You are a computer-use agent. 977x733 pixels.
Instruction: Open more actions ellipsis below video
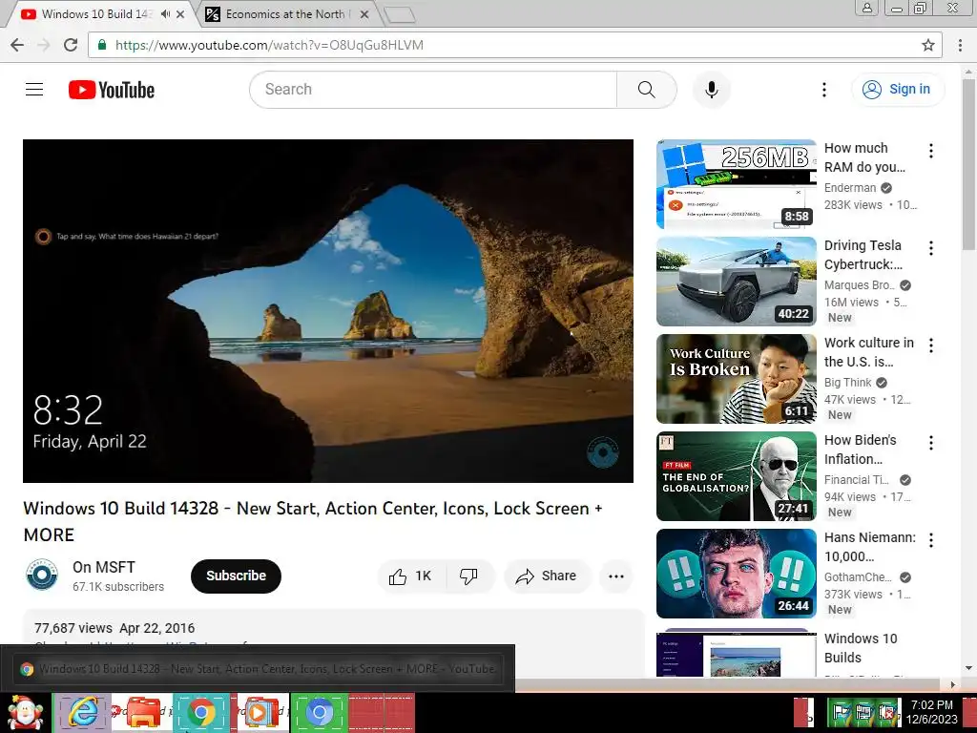pos(615,576)
